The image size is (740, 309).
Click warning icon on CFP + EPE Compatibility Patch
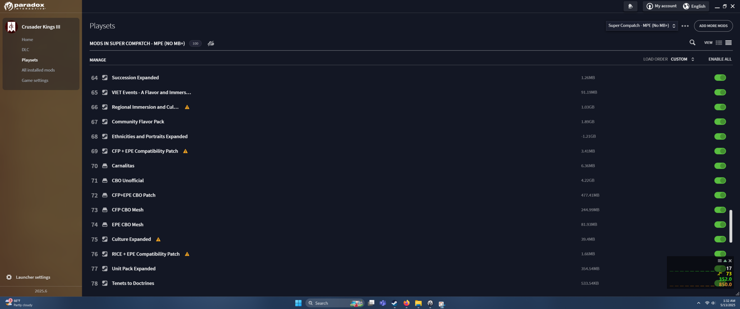coord(185,151)
